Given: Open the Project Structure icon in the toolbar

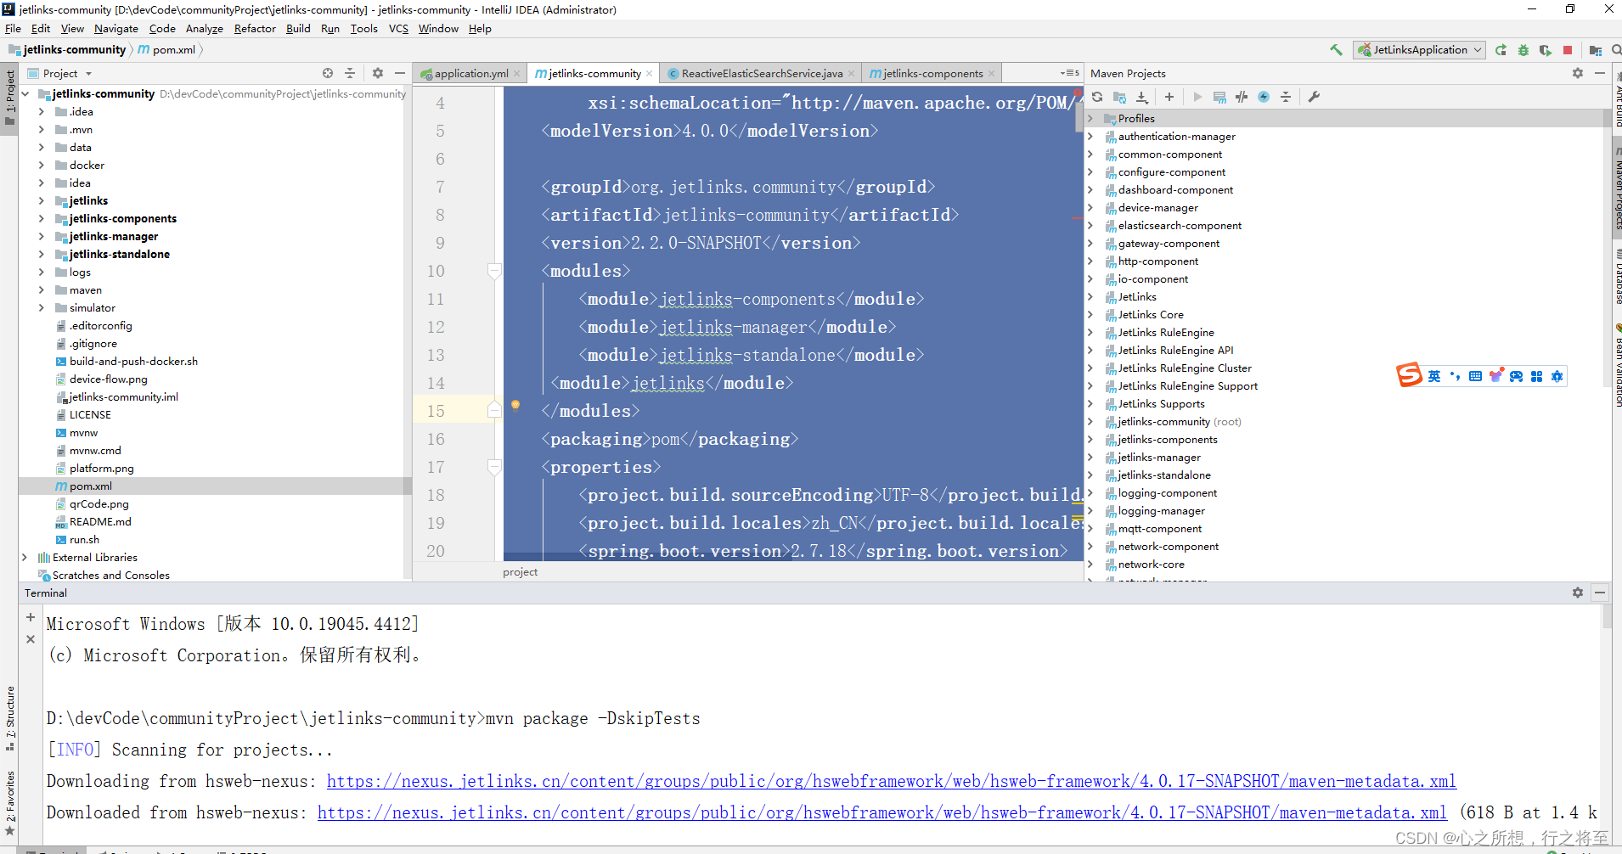Looking at the screenshot, I should [1596, 50].
